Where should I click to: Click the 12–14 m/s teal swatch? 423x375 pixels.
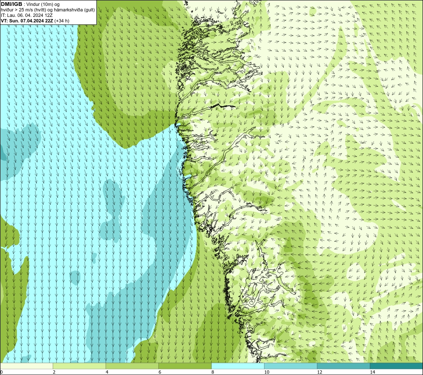point(343,366)
